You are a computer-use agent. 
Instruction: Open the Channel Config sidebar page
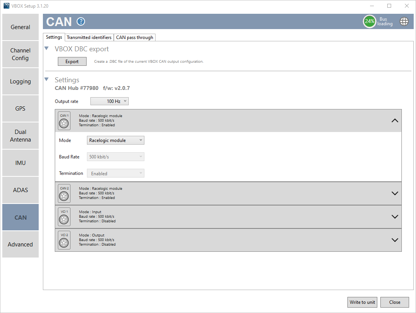tap(20, 54)
